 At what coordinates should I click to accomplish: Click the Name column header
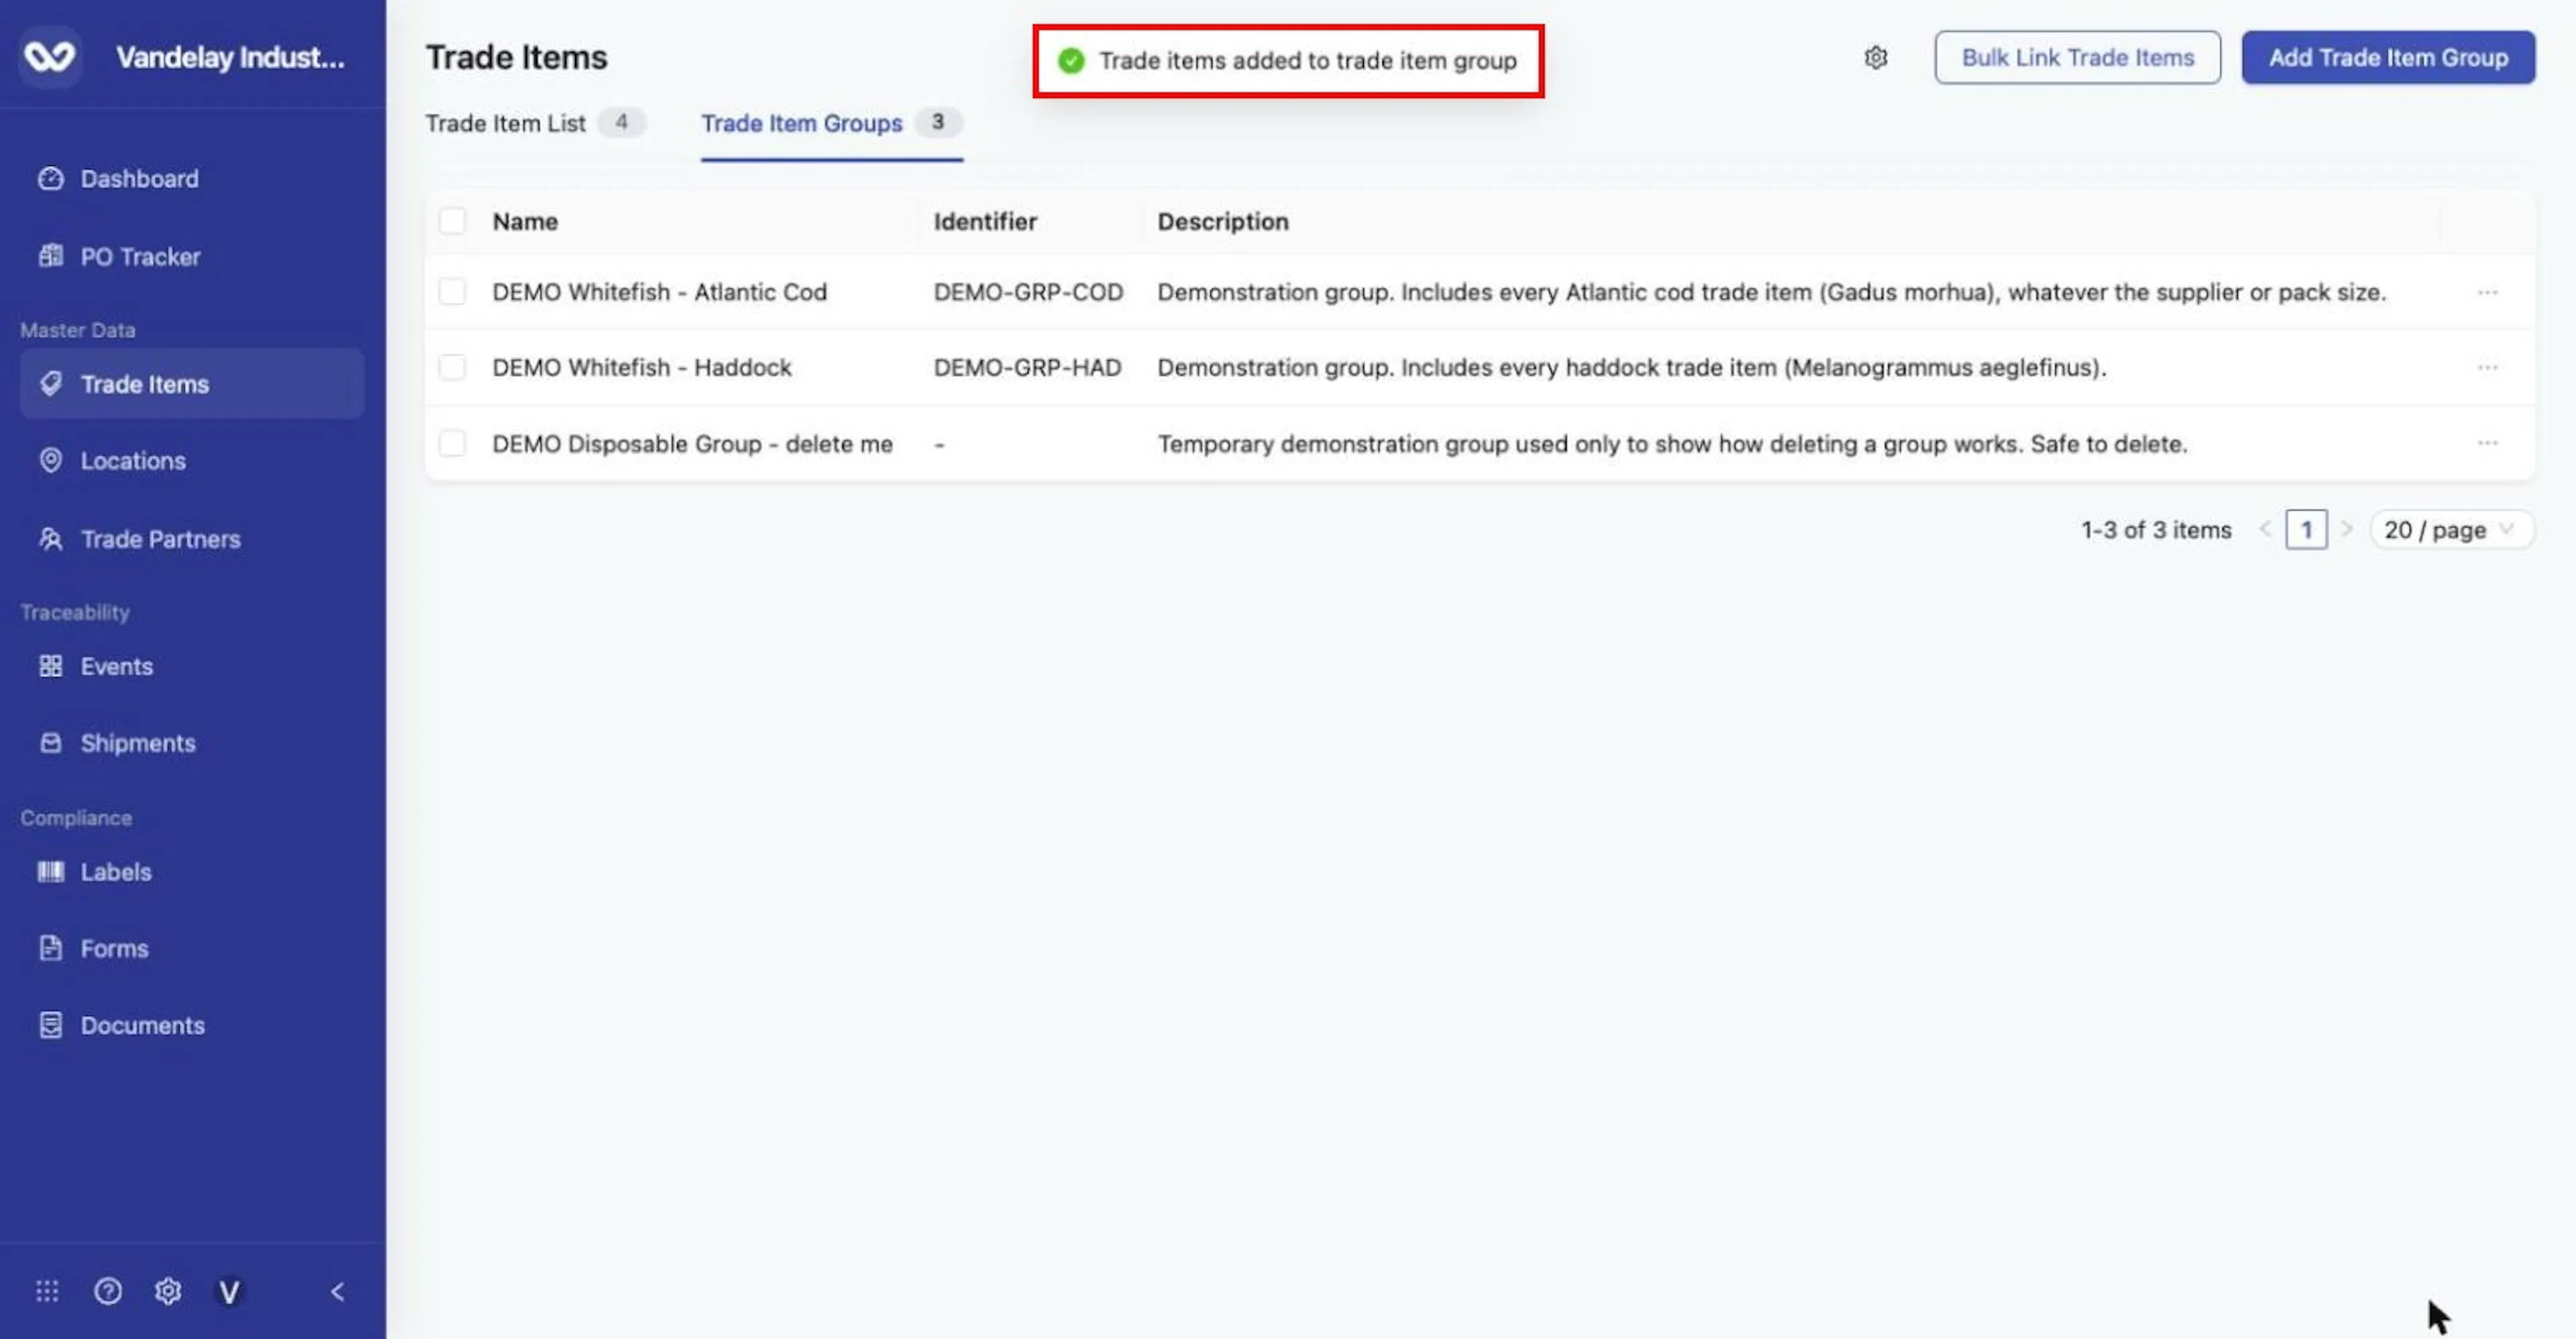(525, 221)
